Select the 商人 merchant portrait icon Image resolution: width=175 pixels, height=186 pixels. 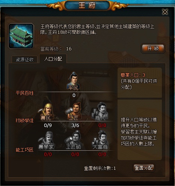100,111
